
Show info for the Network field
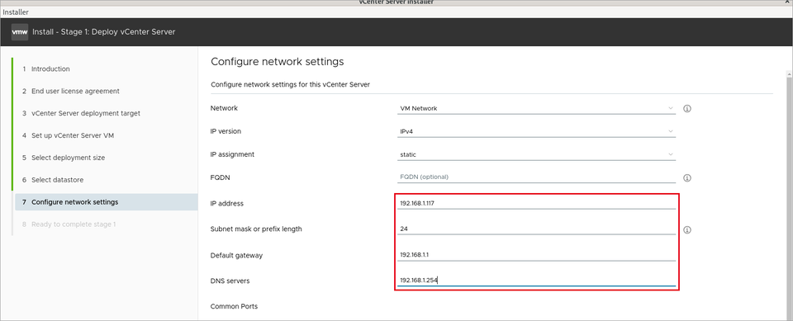pos(686,109)
